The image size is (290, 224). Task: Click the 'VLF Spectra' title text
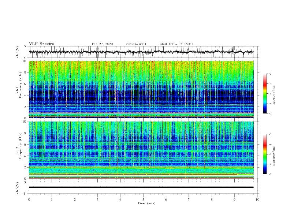[41, 44]
